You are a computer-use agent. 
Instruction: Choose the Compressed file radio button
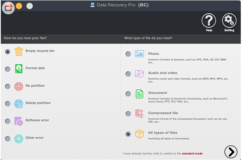point(128,114)
